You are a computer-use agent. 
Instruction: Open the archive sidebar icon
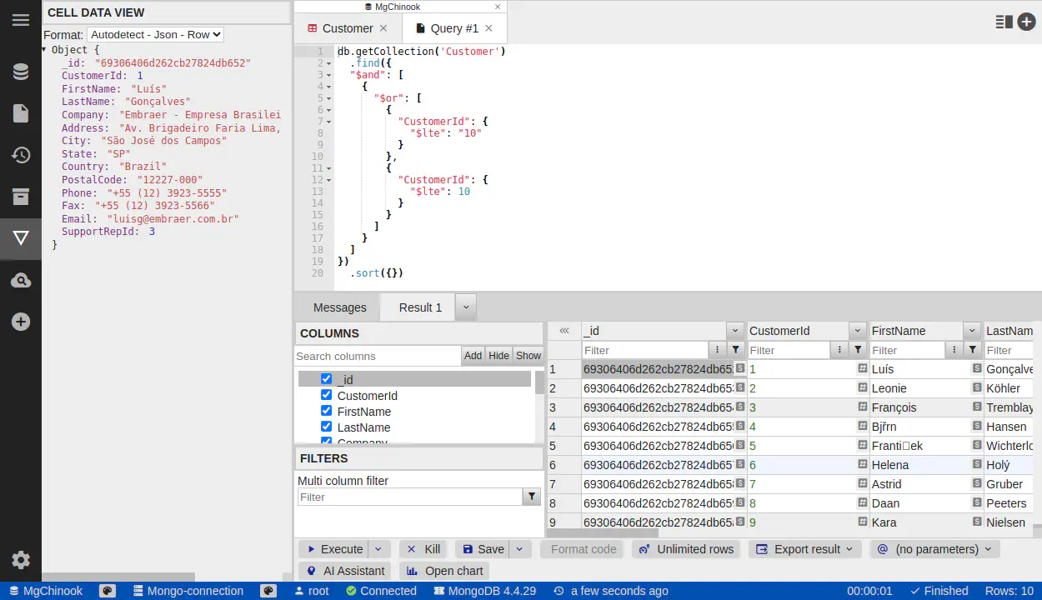(21, 197)
